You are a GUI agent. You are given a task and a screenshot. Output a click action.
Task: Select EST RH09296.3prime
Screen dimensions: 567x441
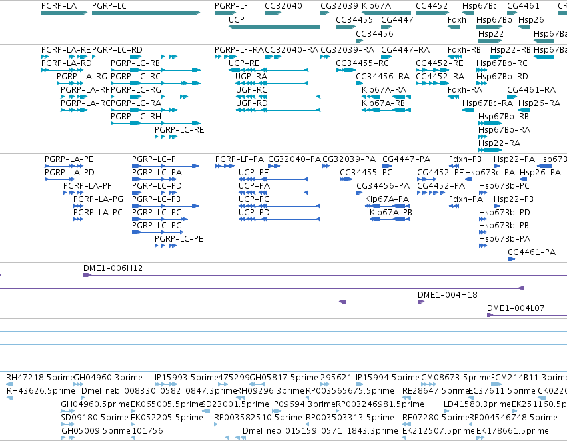[x=240, y=398]
